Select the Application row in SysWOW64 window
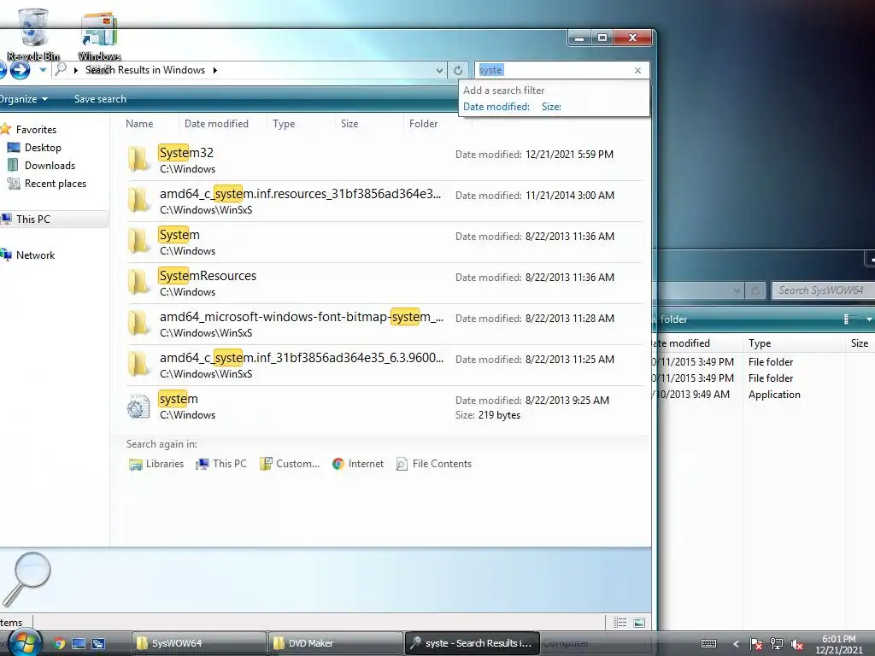This screenshot has height=656, width=875. pos(765,395)
